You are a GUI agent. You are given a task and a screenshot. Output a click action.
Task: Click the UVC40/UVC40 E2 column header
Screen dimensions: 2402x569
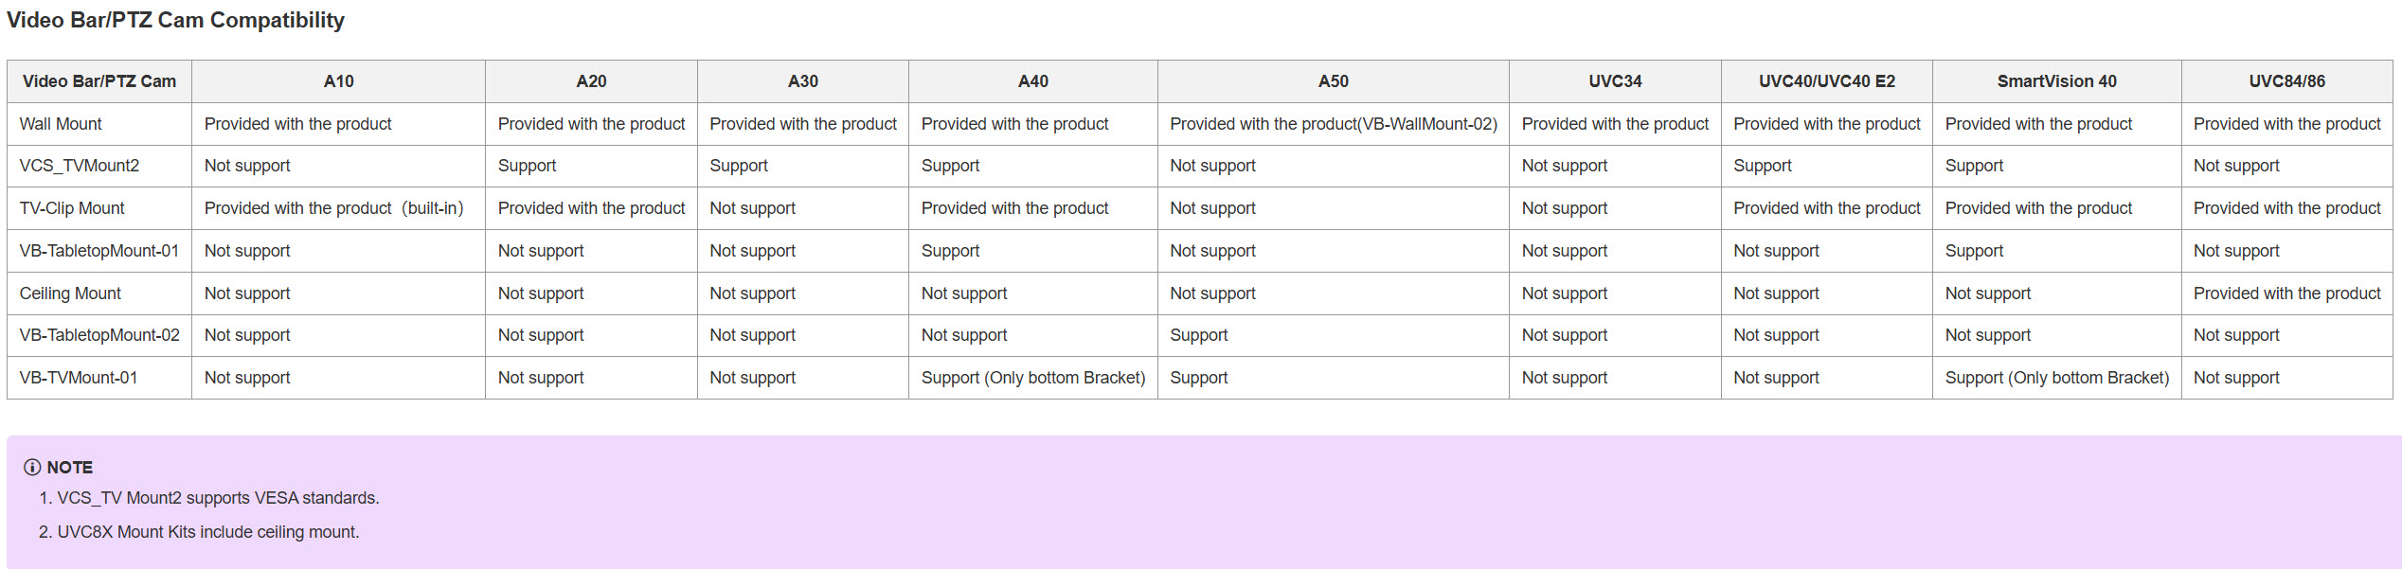coord(1827,81)
